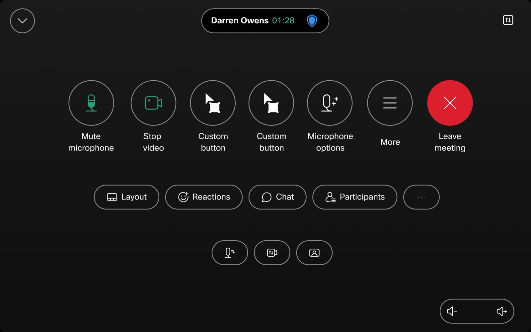Click the call timer 01:28
The width and height of the screenshot is (531, 332).
[x=283, y=21]
